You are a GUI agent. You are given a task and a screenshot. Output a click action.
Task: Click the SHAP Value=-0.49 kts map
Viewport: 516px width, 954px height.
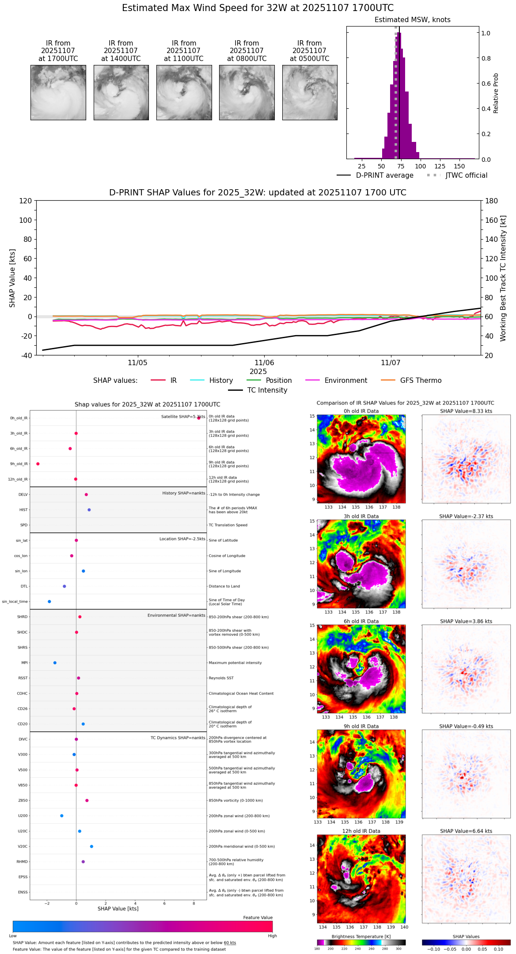click(466, 774)
